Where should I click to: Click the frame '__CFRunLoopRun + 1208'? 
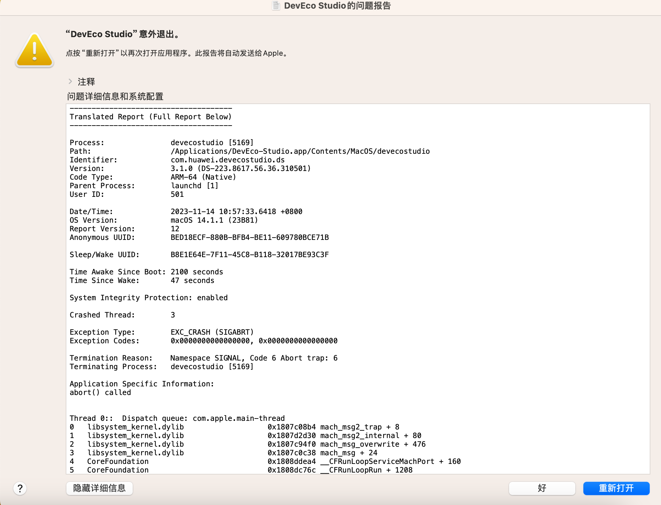366,470
